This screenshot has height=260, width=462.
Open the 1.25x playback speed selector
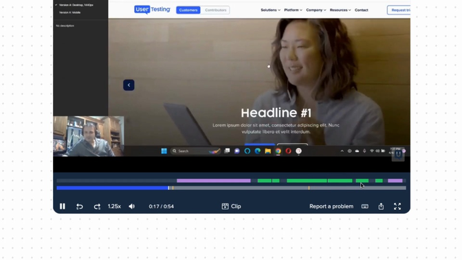114,206
